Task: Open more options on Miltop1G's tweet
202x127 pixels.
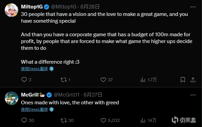Action: pyautogui.click(x=193, y=7)
